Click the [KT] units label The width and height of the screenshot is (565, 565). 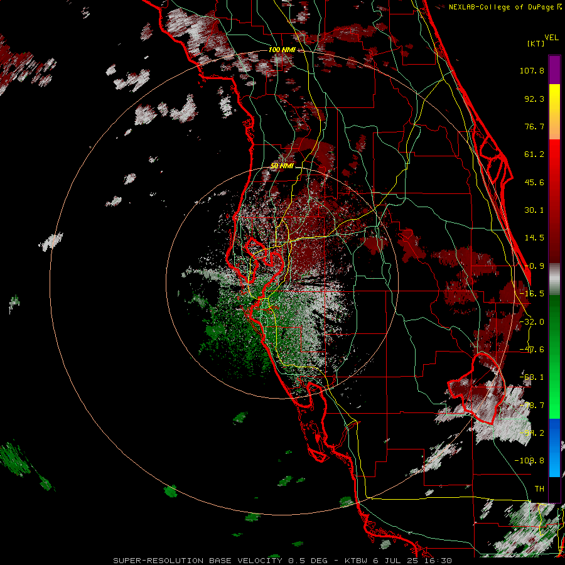click(x=535, y=43)
